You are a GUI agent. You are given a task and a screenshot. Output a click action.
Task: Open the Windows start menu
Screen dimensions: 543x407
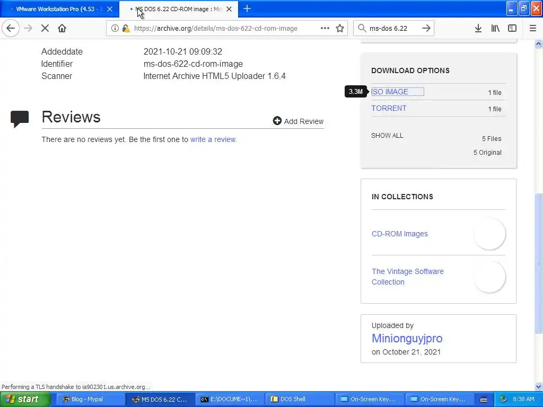(x=25, y=399)
